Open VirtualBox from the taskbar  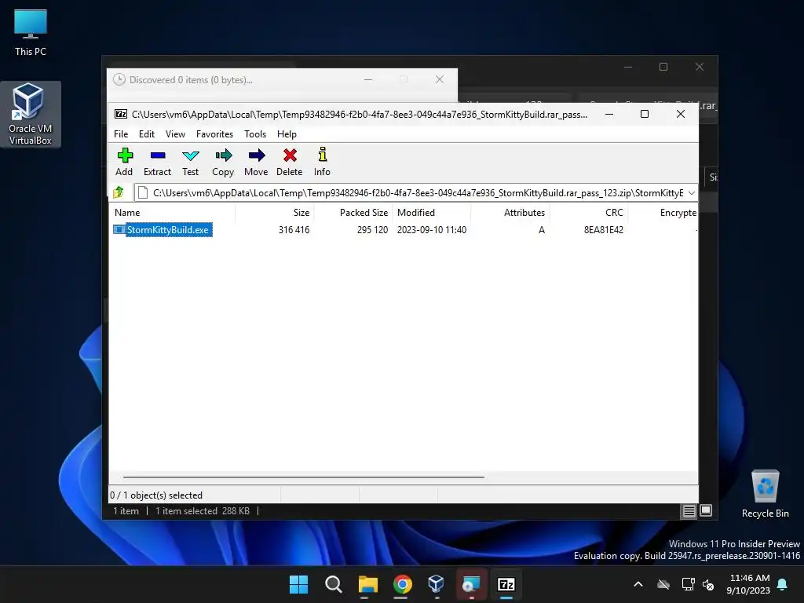437,584
